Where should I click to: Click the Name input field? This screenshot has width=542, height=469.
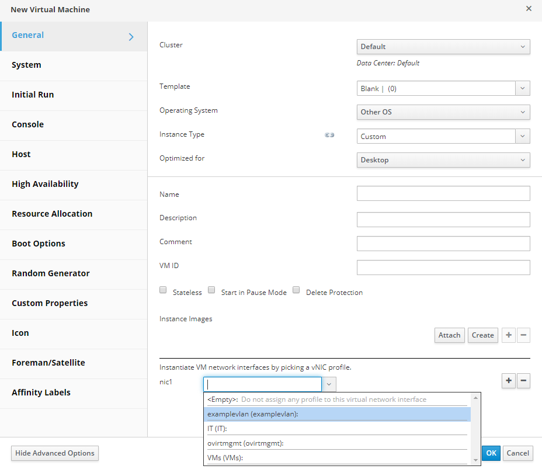click(x=443, y=194)
